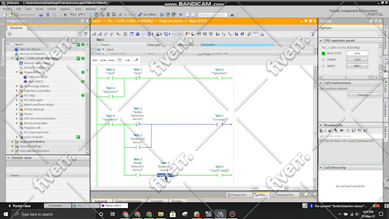389x219 pixels.
Task: Click the Change button in Call environment
Action: click(364, 95)
